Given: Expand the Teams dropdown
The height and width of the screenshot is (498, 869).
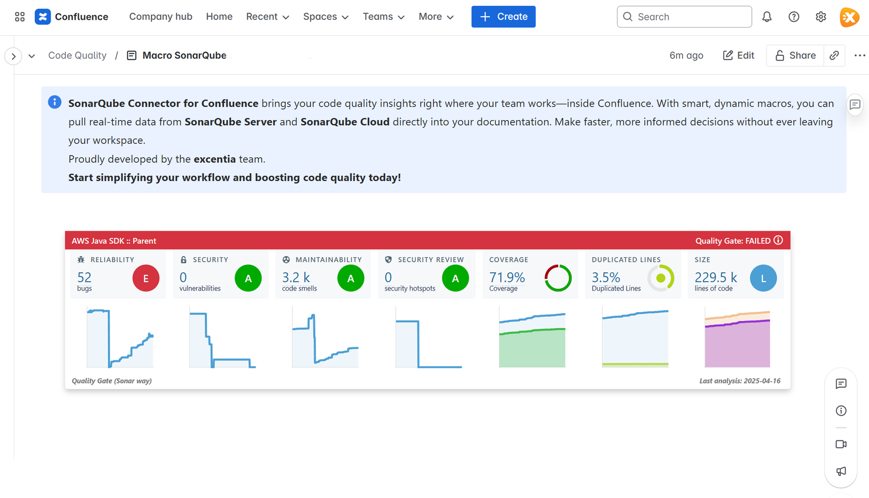Looking at the screenshot, I should 384,17.
